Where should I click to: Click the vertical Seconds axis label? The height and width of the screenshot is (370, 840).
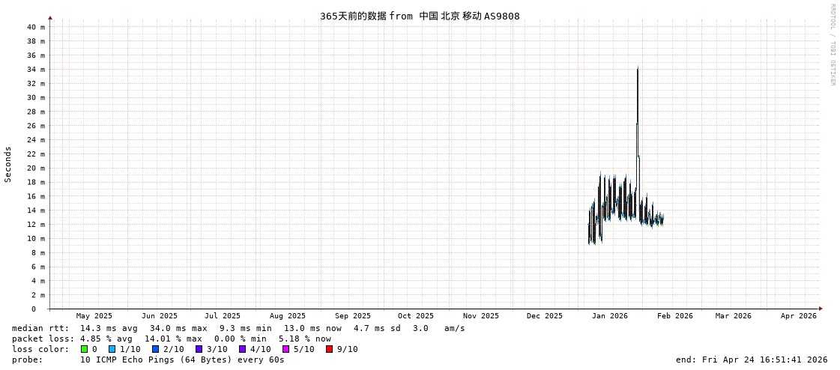coord(8,164)
